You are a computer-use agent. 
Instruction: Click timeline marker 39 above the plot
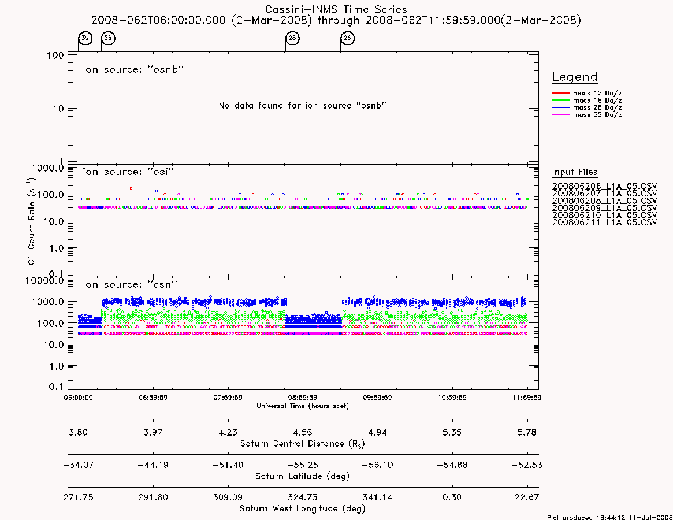coord(85,38)
